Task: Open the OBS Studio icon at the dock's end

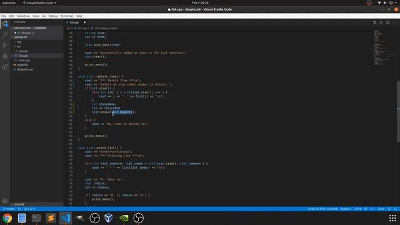Action: tap(139, 218)
